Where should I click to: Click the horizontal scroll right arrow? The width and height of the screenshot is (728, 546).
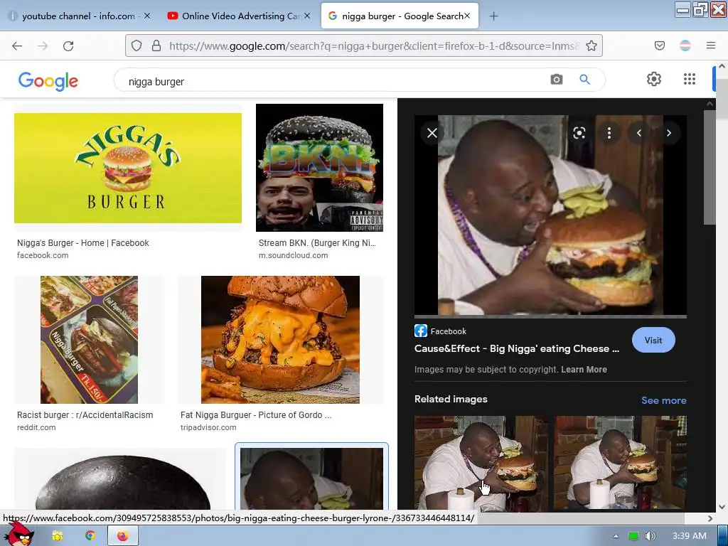coord(710,518)
